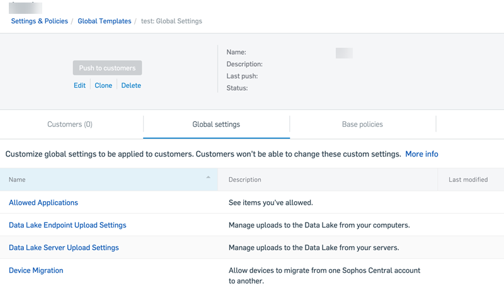Switch to the Customers (0) tab
Screen dimensions: 504x286
pos(70,124)
